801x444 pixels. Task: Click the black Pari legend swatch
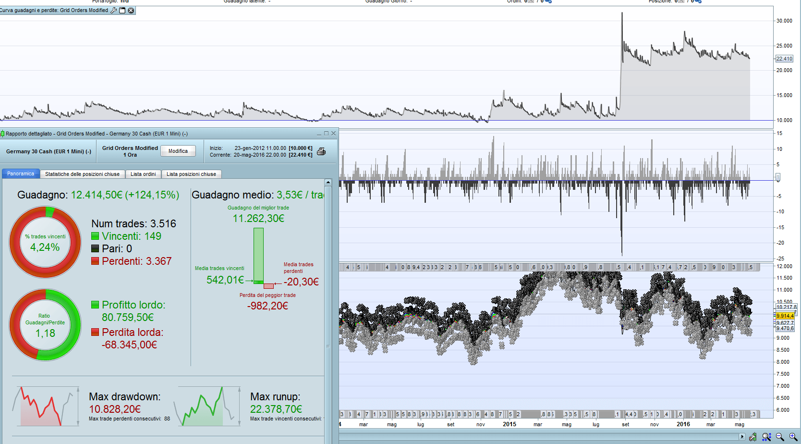[x=95, y=248]
